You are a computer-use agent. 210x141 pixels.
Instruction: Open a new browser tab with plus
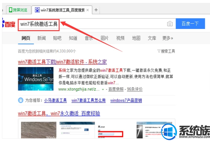[x=96, y=10]
